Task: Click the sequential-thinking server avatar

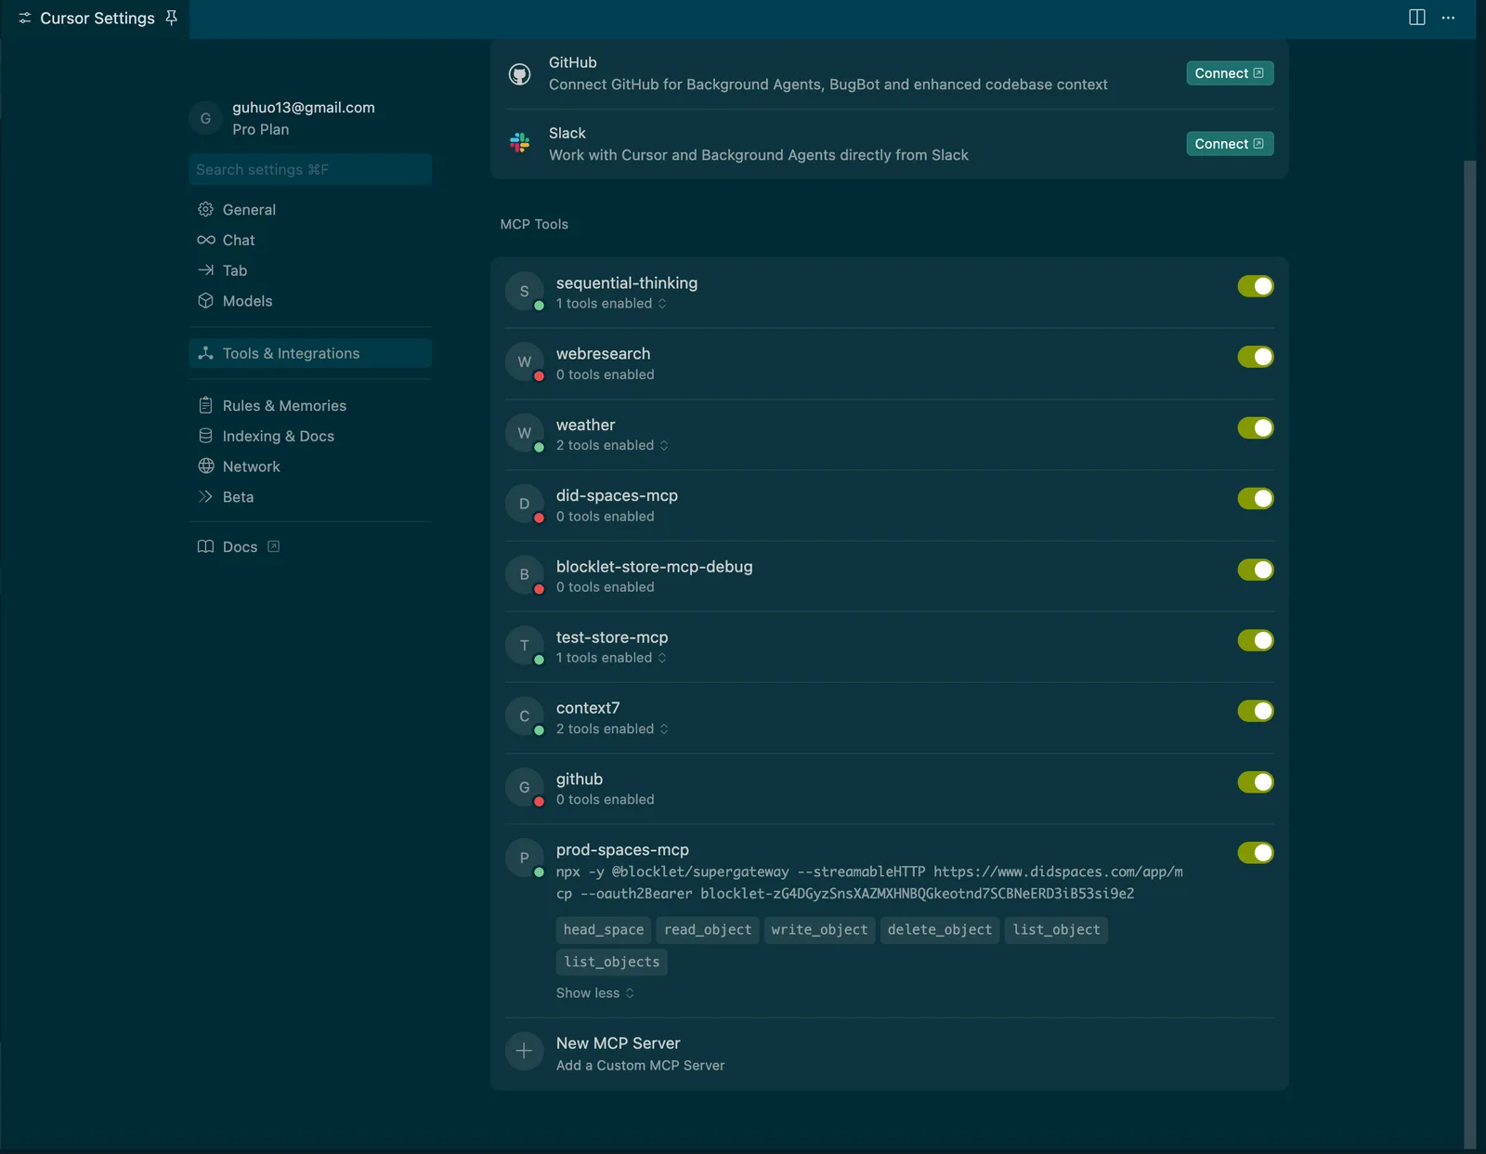Action: 525,292
